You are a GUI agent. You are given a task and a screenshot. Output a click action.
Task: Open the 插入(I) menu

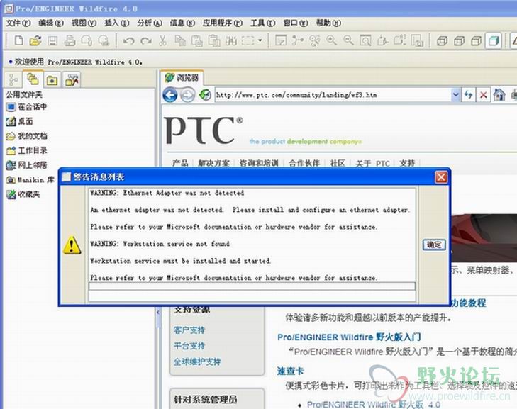pyautogui.click(x=116, y=23)
